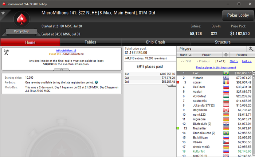Click the favorite star icon

3,13
